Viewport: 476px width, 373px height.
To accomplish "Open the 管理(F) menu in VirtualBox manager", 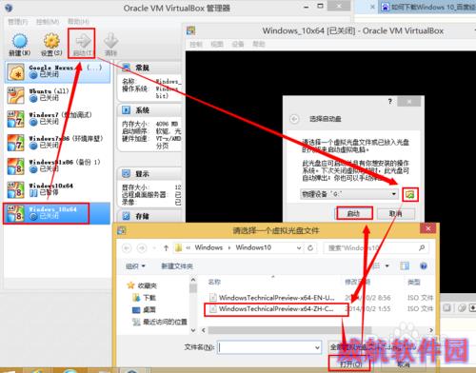I will click(x=18, y=22).
